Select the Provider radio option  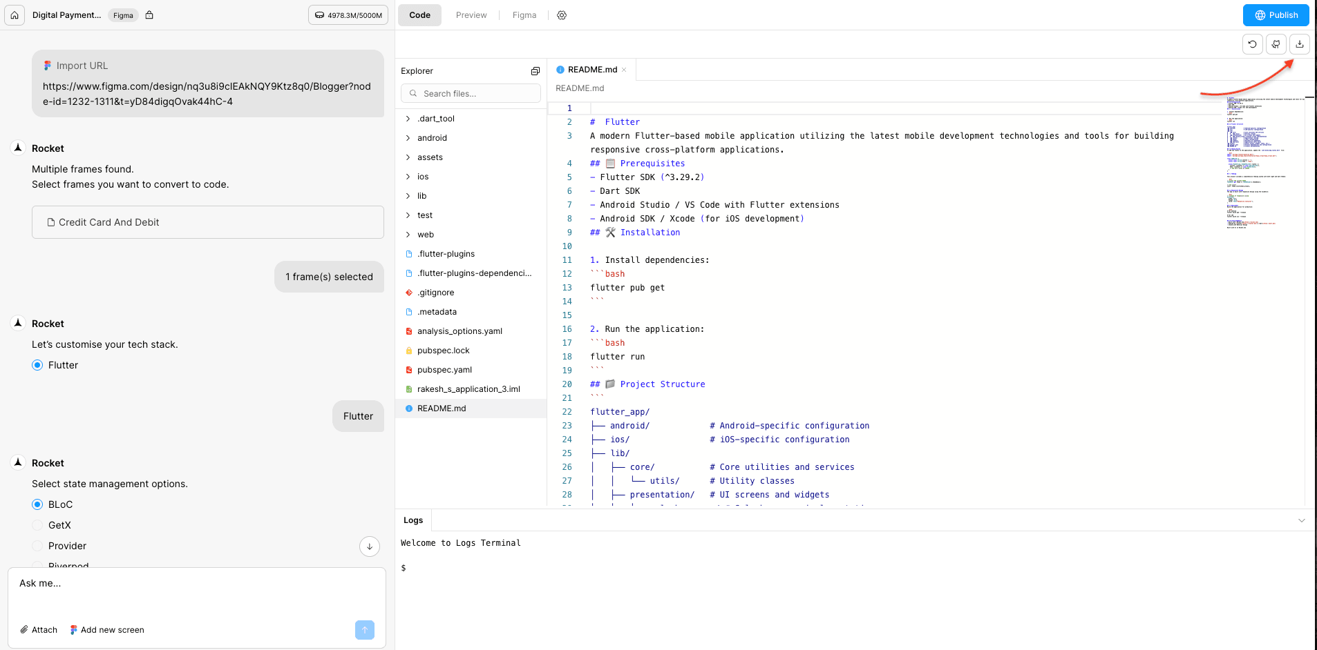37,546
